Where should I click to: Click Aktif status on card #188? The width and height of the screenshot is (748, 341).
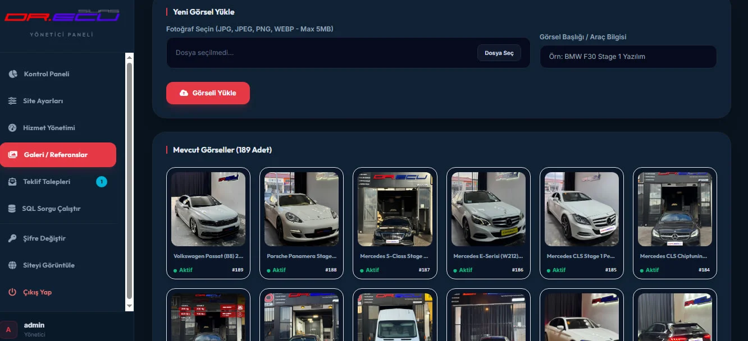coord(276,270)
